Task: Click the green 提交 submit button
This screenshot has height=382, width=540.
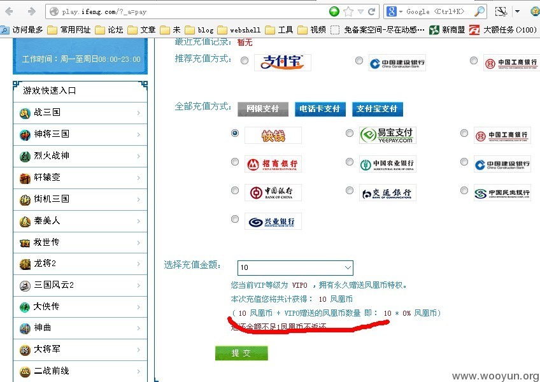Action: [x=241, y=353]
